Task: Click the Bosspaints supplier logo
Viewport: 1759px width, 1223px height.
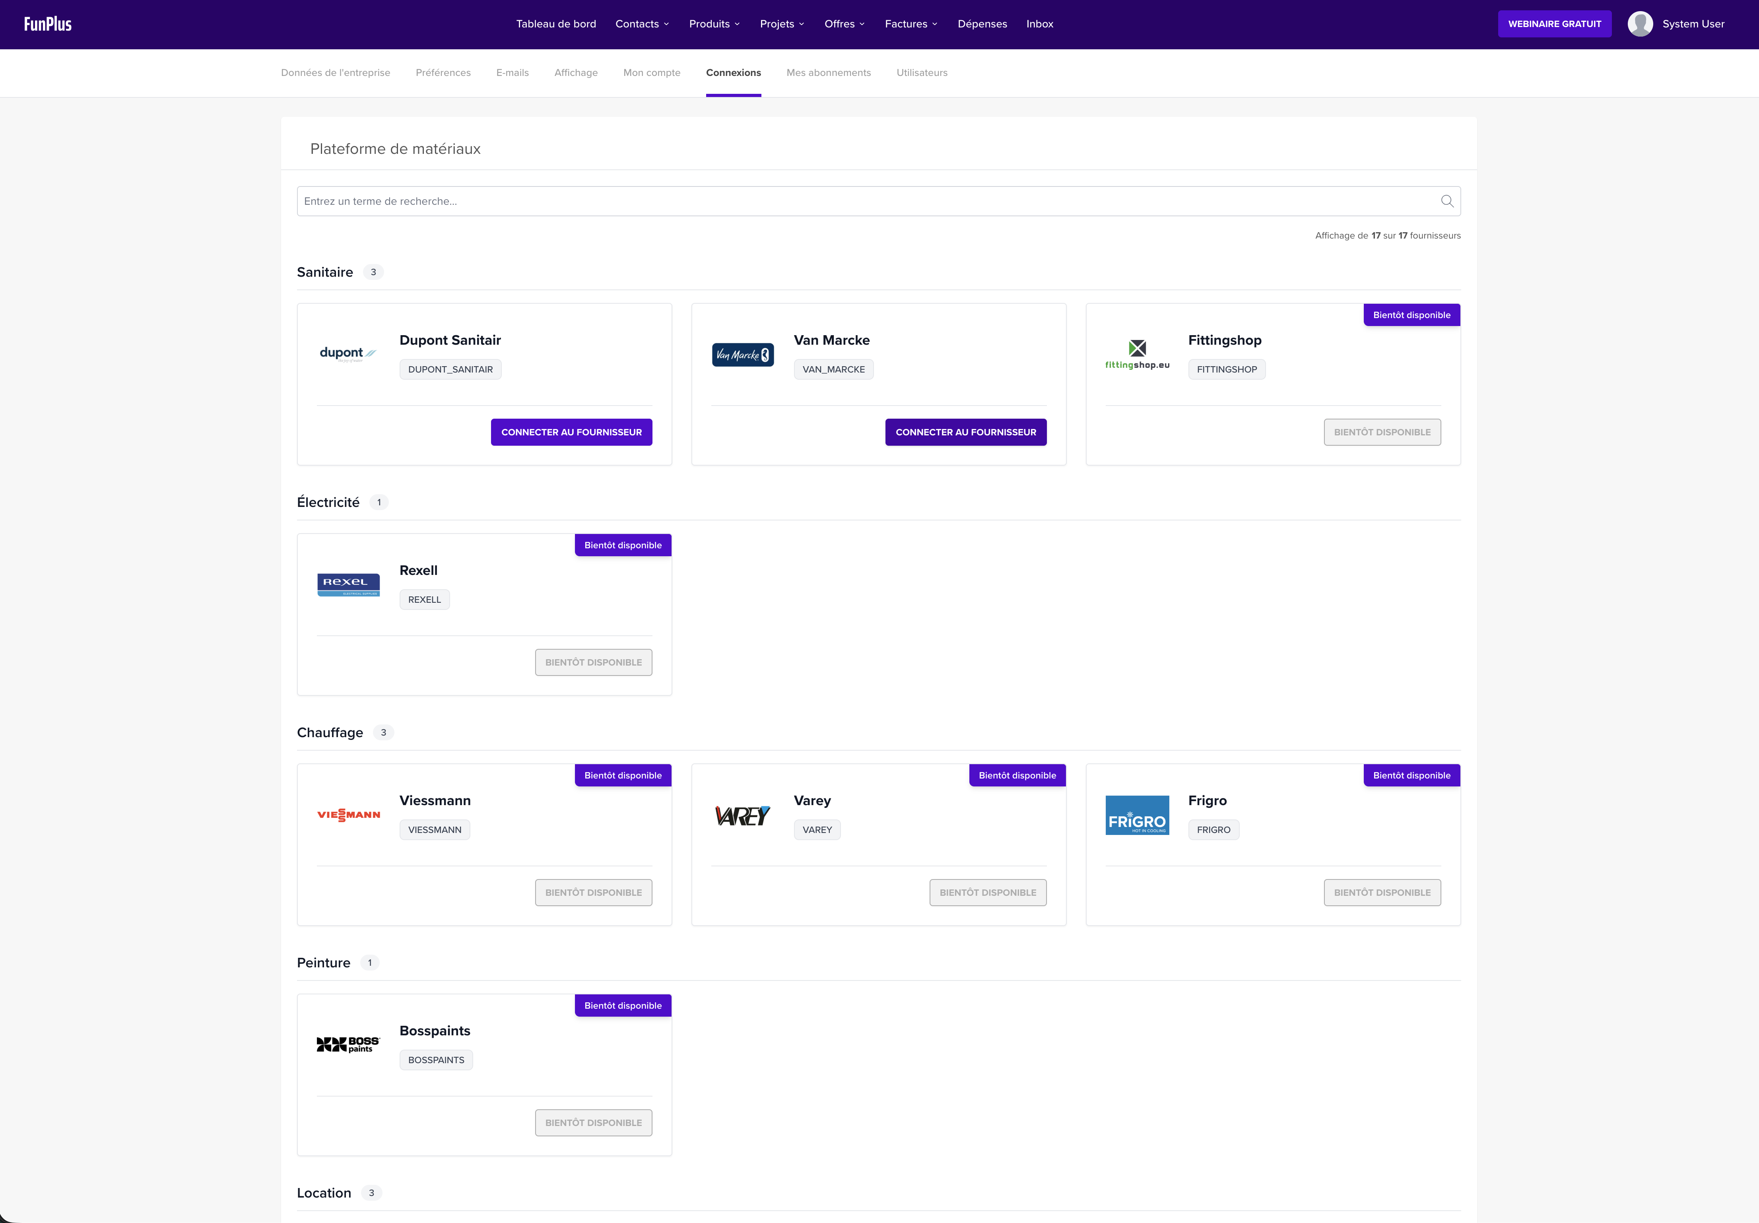Action: 348,1044
